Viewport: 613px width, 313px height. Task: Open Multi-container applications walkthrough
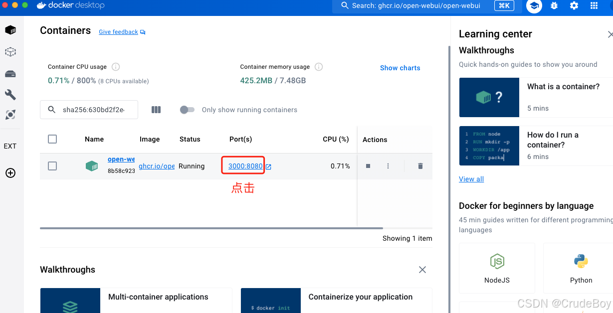136,300
